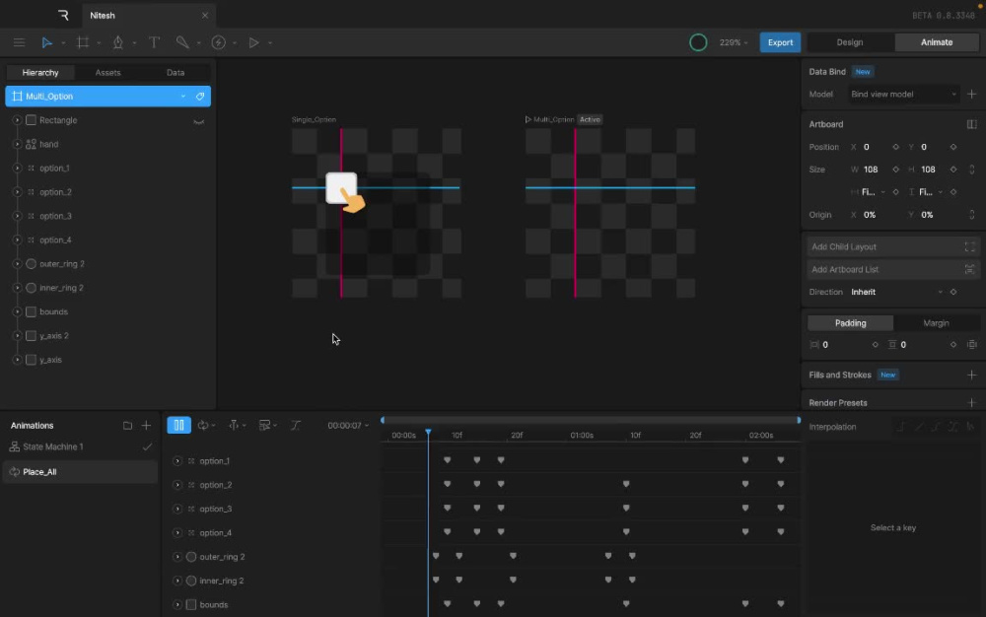986x617 pixels.
Task: Click the Rive logo icon
Action: point(63,15)
